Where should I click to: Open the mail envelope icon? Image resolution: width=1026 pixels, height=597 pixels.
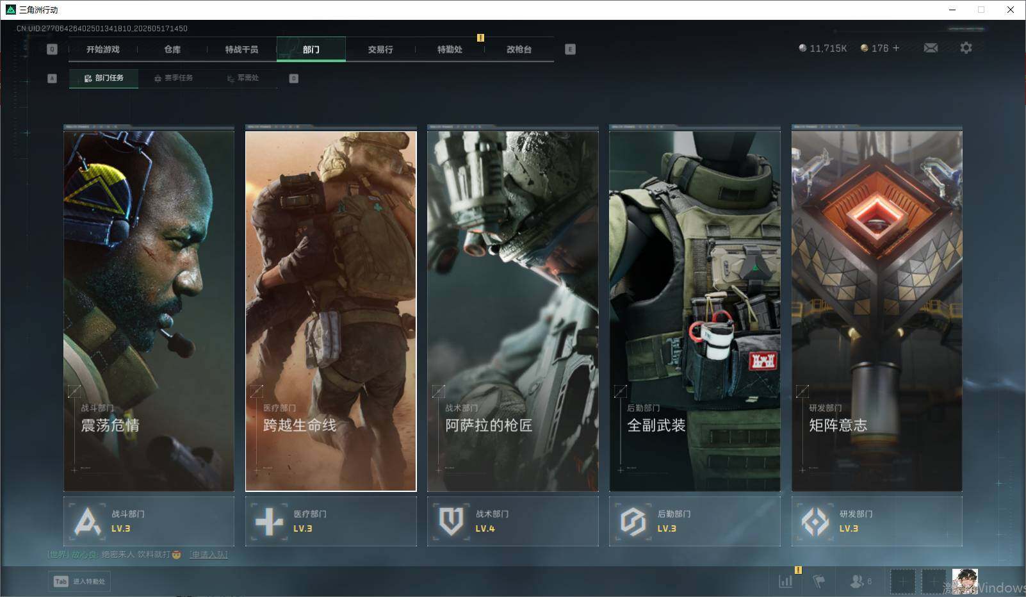coord(931,48)
